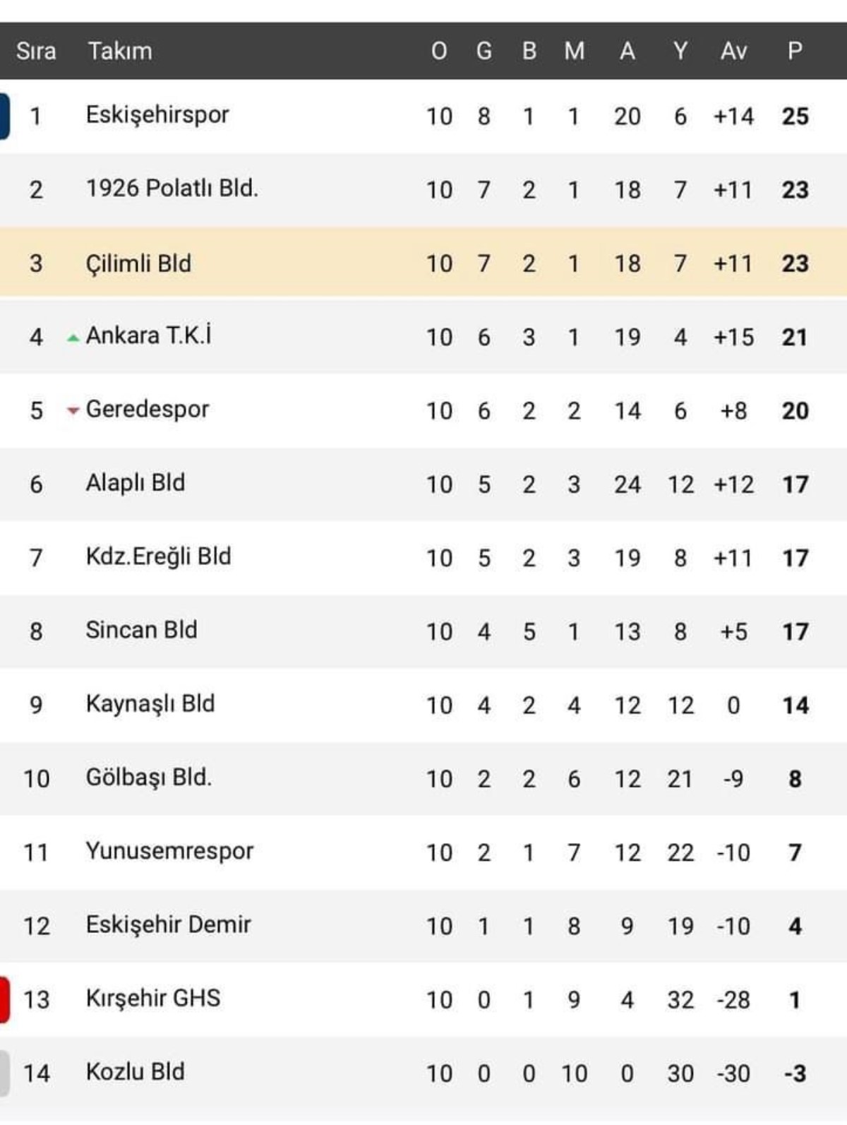Open the Eskişehirspor team row
The image size is (847, 1125).
pyautogui.click(x=157, y=115)
